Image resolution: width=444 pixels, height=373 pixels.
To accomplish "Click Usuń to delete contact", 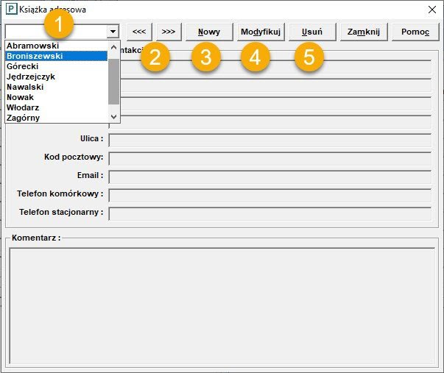I will [311, 32].
